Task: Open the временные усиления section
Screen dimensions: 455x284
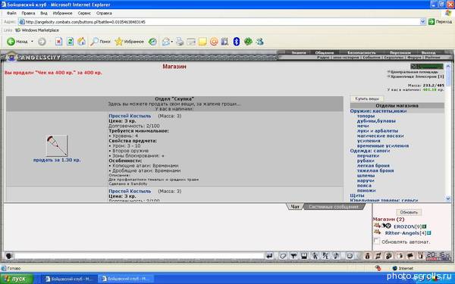Action: point(383,145)
